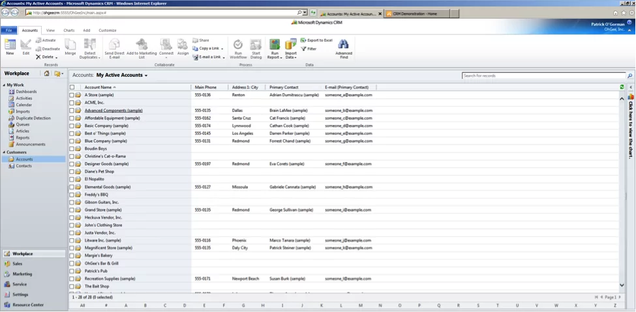Open Queues in sidebar
The image size is (636, 312).
(x=22, y=124)
